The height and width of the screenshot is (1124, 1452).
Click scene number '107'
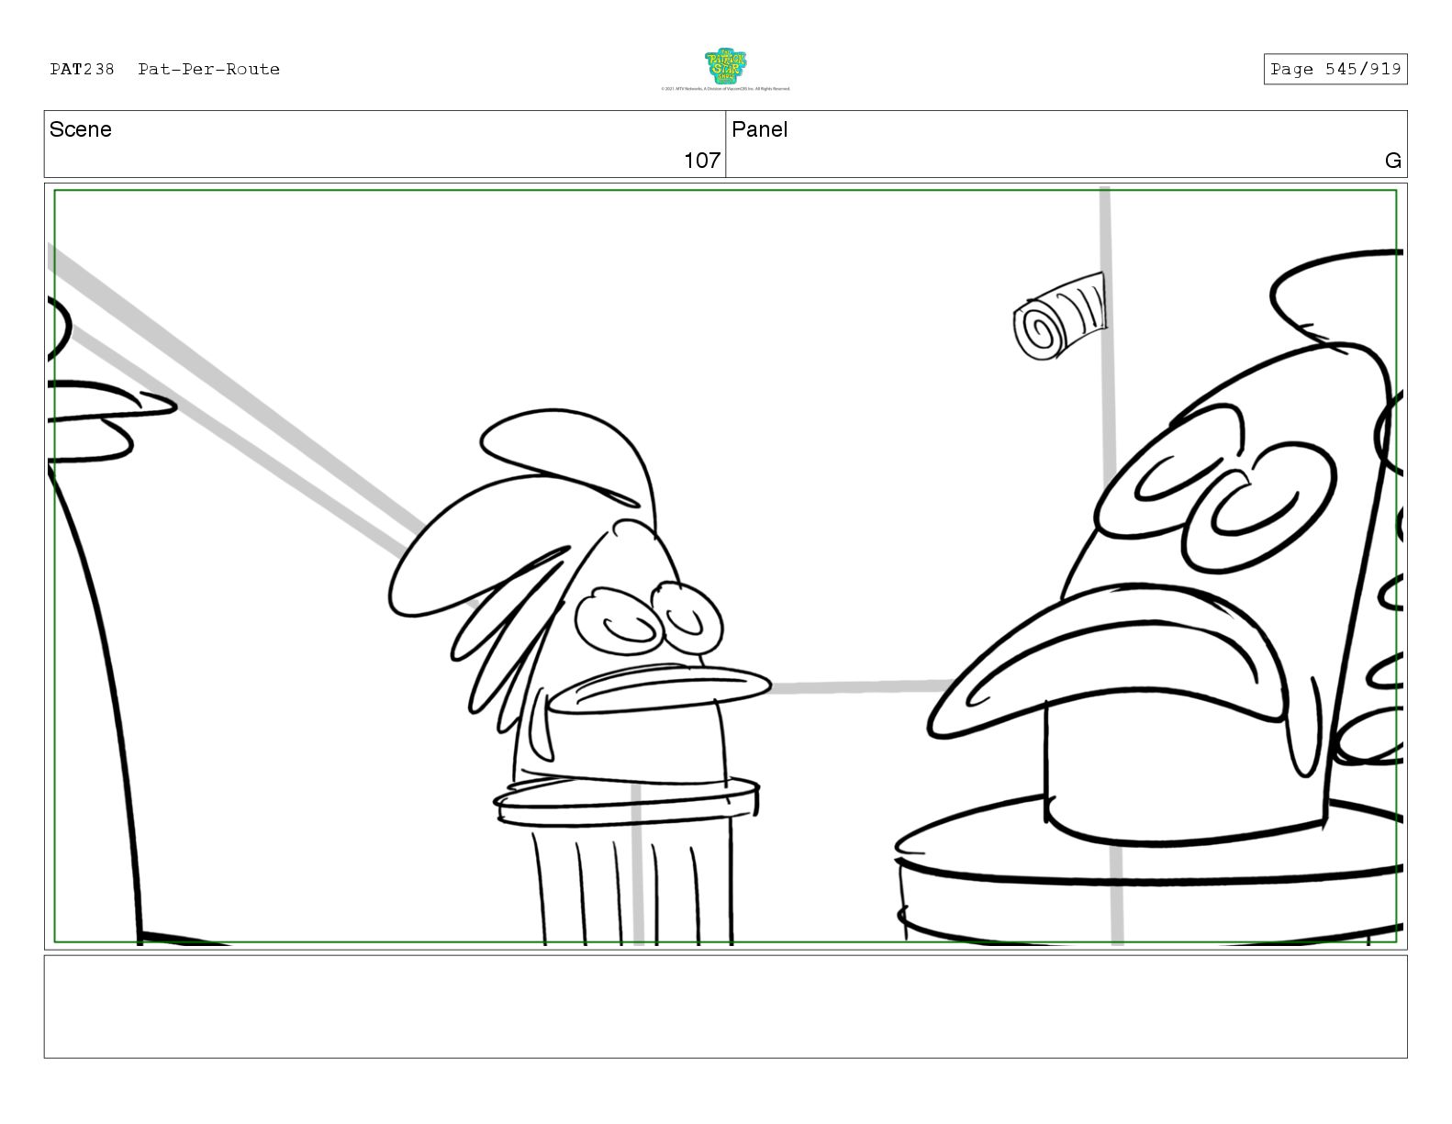click(702, 161)
